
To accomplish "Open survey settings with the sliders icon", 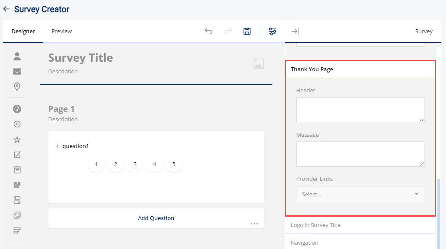I will pos(272,31).
